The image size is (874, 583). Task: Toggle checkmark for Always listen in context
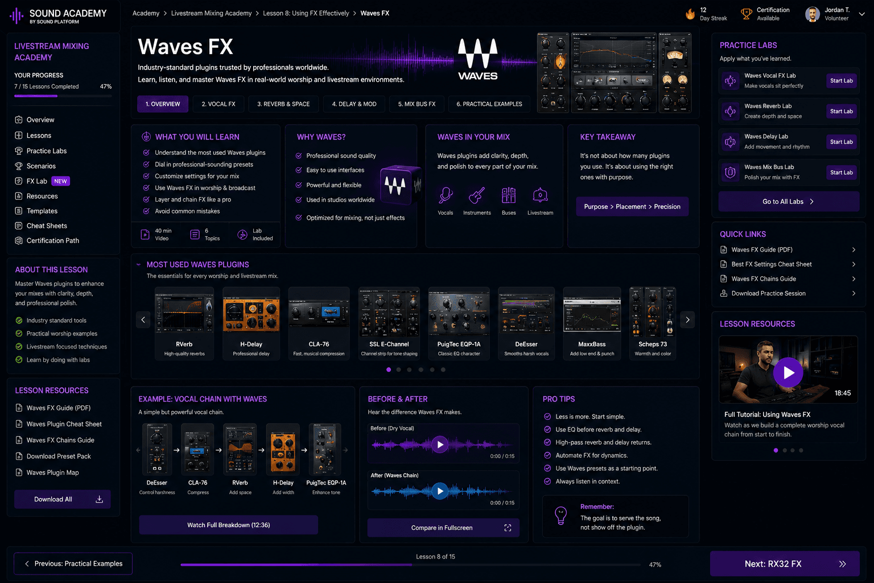(547, 481)
